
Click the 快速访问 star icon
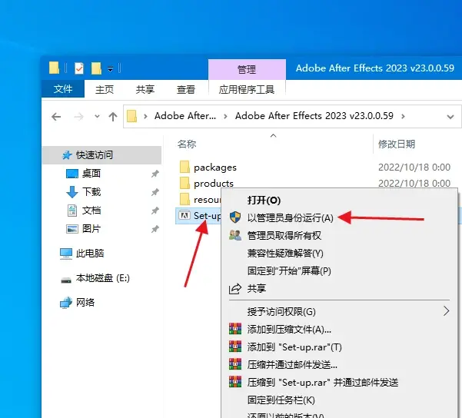click(x=67, y=155)
